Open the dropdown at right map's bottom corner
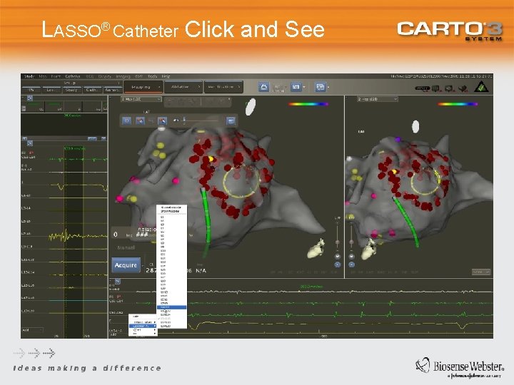This screenshot has height=385, width=514. (481, 272)
